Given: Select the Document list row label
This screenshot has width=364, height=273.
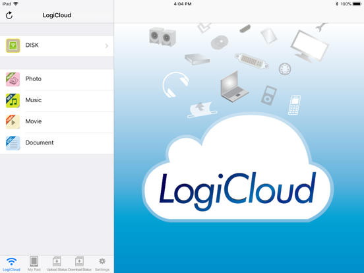Looking at the screenshot, I should [40, 142].
